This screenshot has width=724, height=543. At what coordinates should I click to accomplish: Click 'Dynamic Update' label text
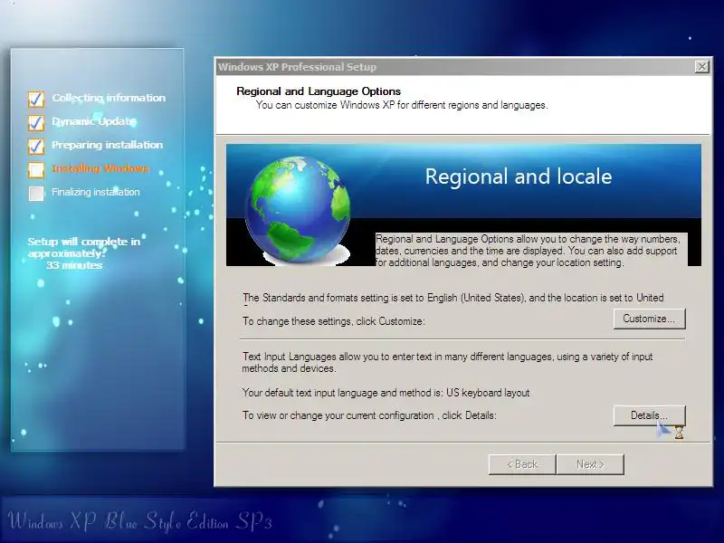click(x=94, y=121)
